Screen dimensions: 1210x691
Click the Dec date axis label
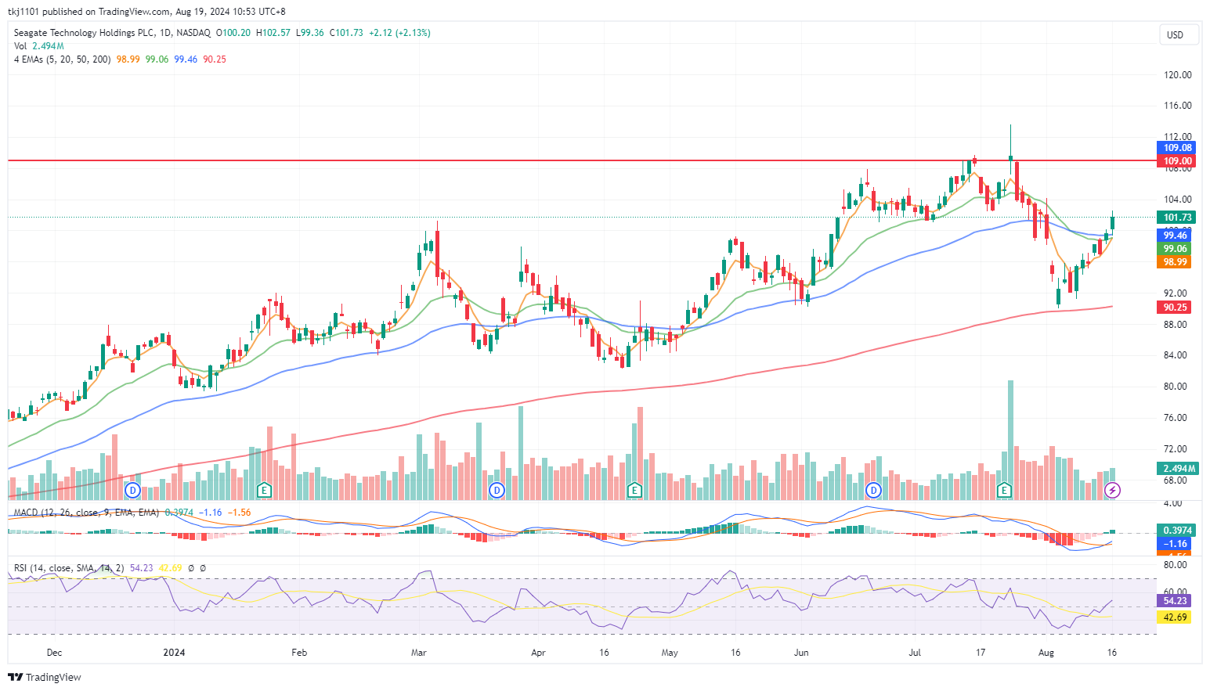point(54,653)
